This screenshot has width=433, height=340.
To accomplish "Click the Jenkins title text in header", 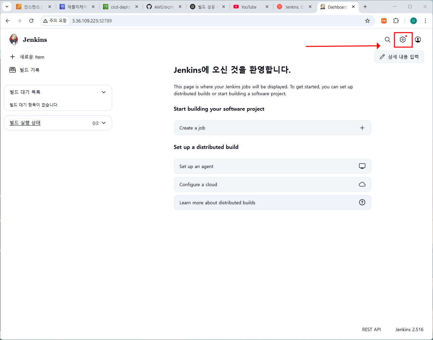I will [x=35, y=40].
